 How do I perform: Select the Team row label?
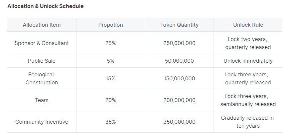coord(42,100)
